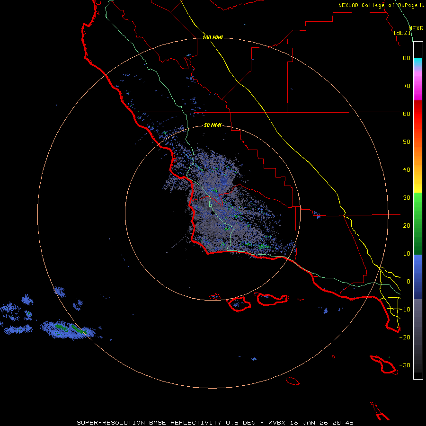Click the "KVBX" station ID in caption

pos(278,423)
